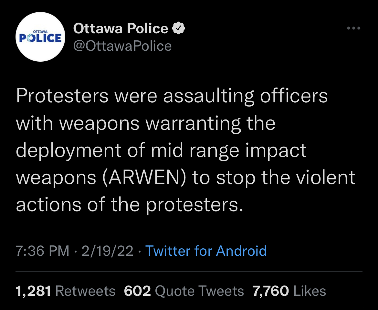View the 602 Quote Tweets list
The width and height of the screenshot is (378, 310).
click(184, 291)
